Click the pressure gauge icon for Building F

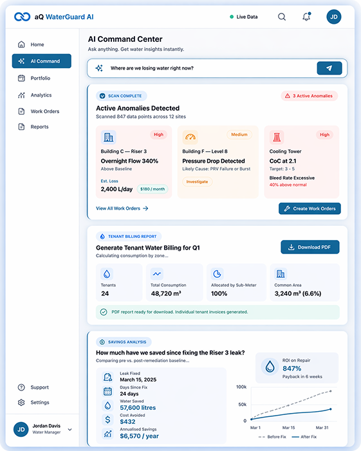coord(190,137)
